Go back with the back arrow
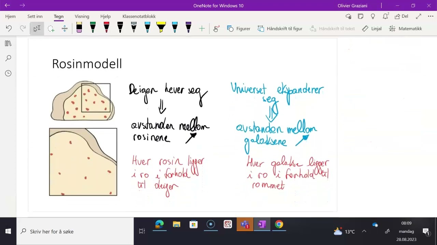This screenshot has height=245, width=437. point(8,5)
